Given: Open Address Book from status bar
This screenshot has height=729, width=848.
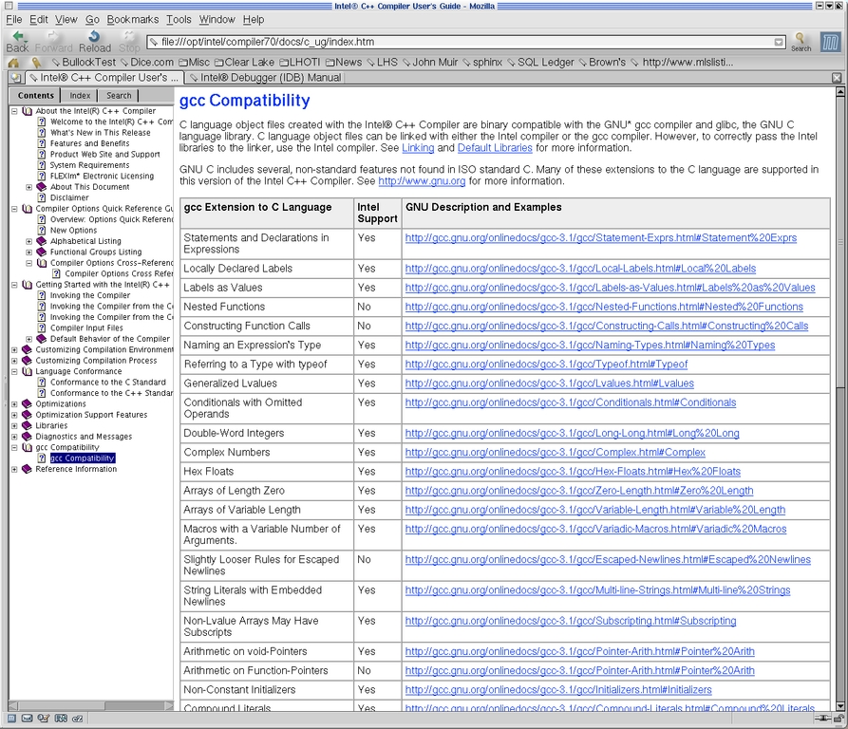Looking at the screenshot, I should coord(60,719).
